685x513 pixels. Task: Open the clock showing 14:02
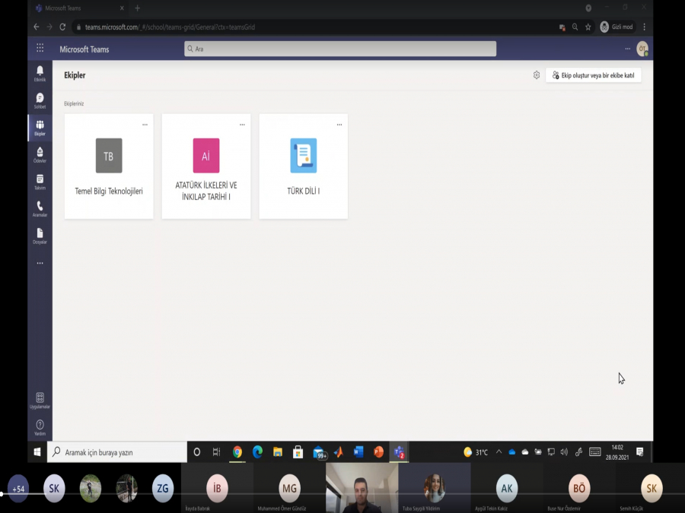[617, 452]
